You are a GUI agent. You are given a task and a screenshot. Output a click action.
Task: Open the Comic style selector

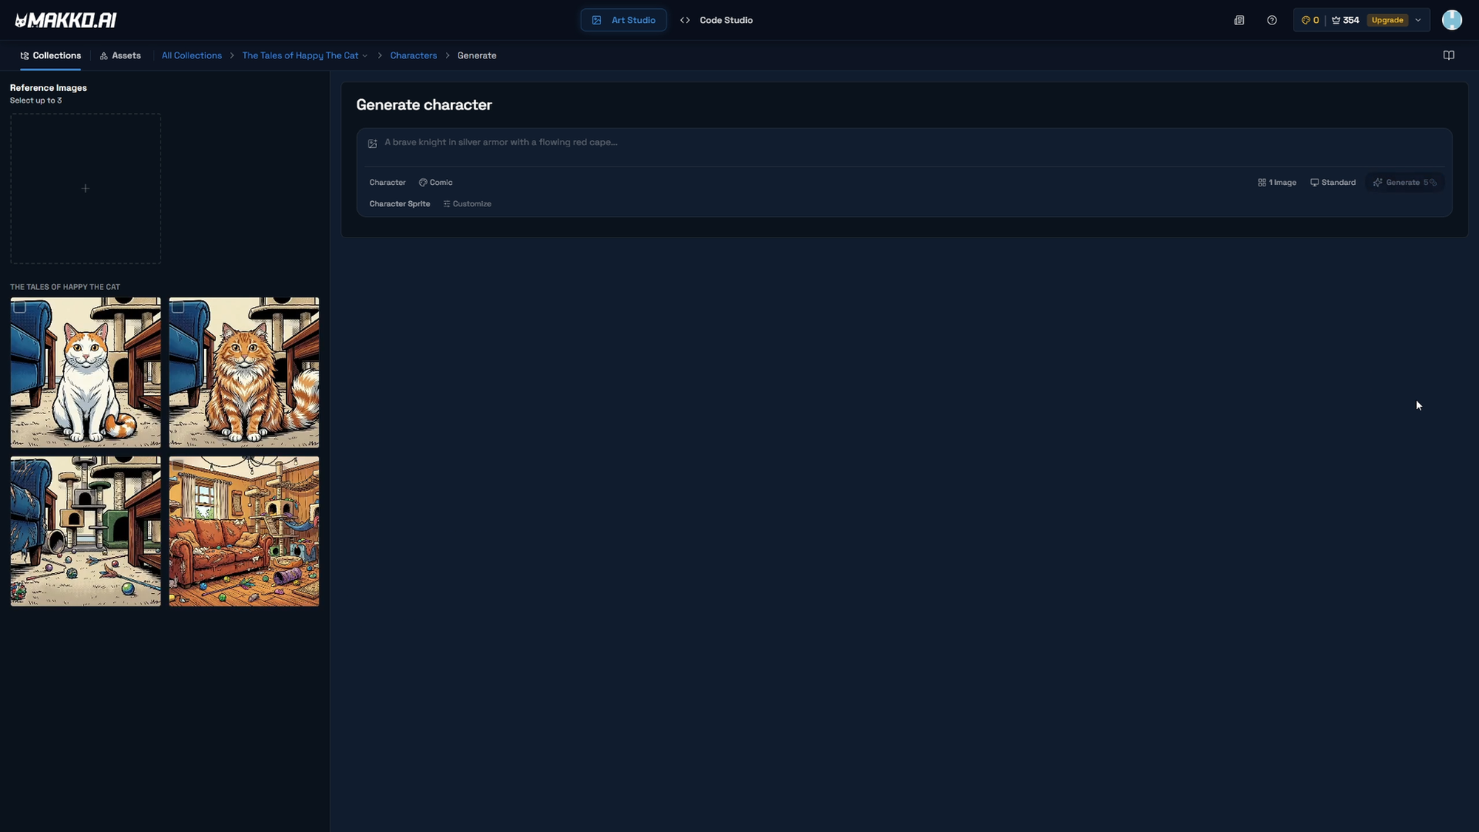pos(436,182)
